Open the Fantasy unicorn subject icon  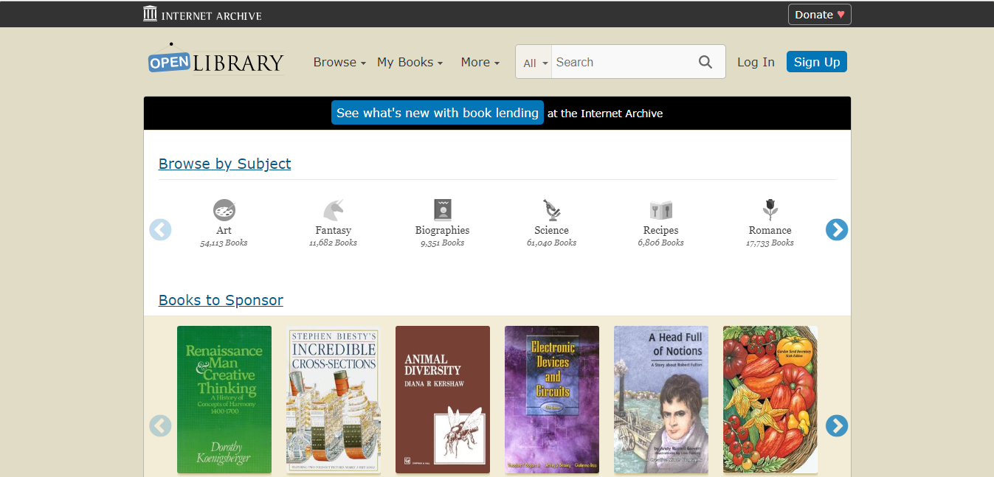coord(334,210)
